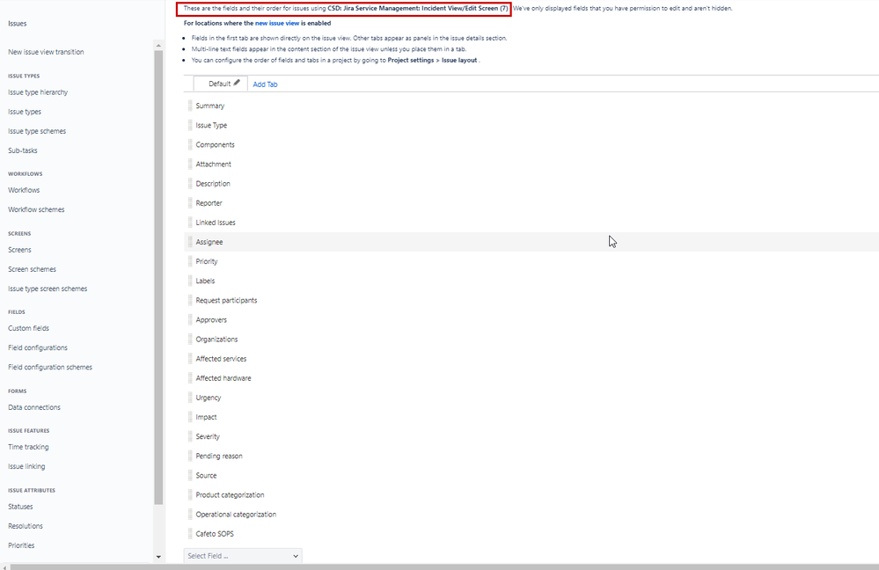Click drag handle beside Operational categorization
The height and width of the screenshot is (570, 879).
(190, 515)
